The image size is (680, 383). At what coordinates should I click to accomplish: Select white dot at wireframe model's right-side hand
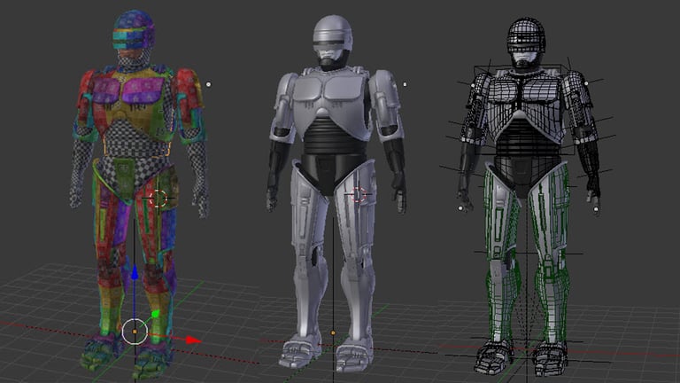point(596,209)
